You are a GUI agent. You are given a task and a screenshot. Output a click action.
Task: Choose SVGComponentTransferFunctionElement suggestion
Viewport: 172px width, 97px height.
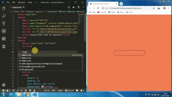[51, 64]
